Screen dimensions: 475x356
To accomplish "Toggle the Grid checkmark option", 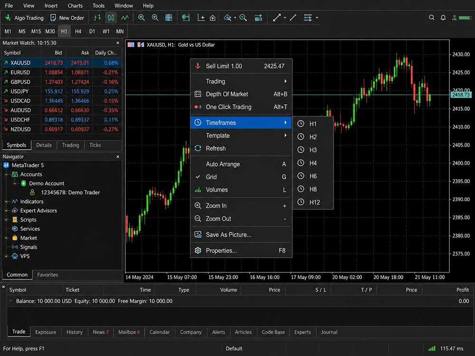I will coord(241,177).
